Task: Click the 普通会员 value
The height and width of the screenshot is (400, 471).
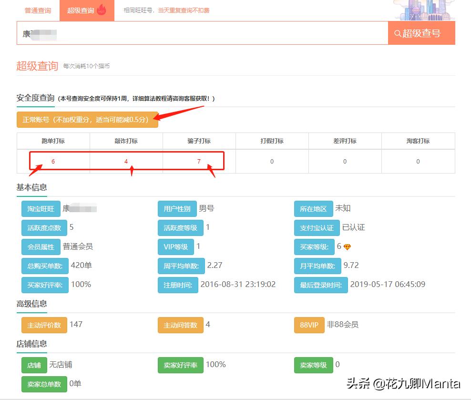Action: pos(78,246)
